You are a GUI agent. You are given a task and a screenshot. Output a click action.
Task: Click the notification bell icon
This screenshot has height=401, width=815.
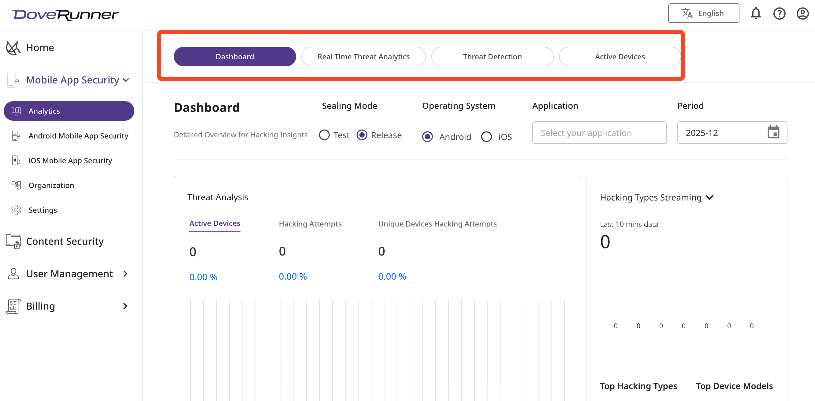[x=756, y=13]
